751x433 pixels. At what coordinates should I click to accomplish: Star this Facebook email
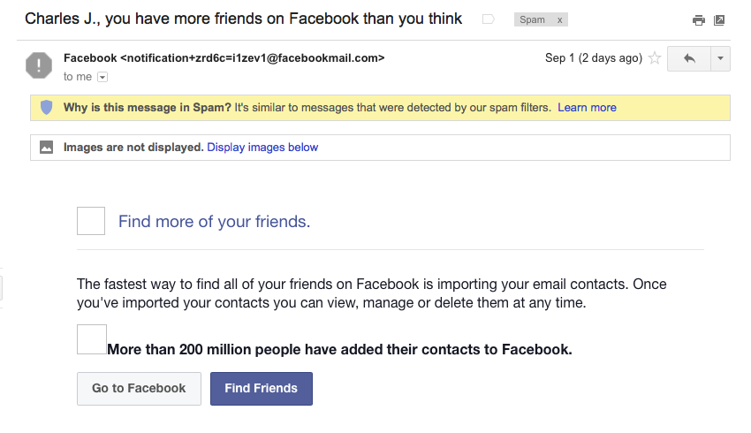pos(655,58)
